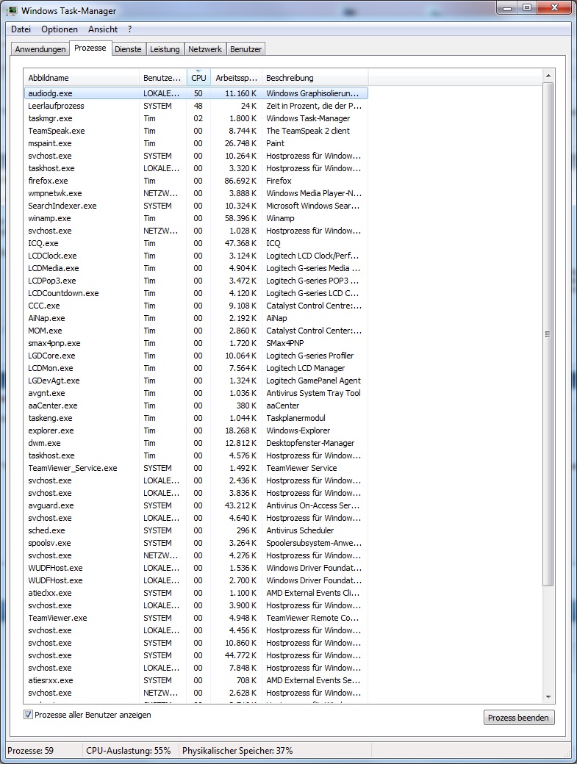Switch to the Benutzer tab

coord(246,49)
